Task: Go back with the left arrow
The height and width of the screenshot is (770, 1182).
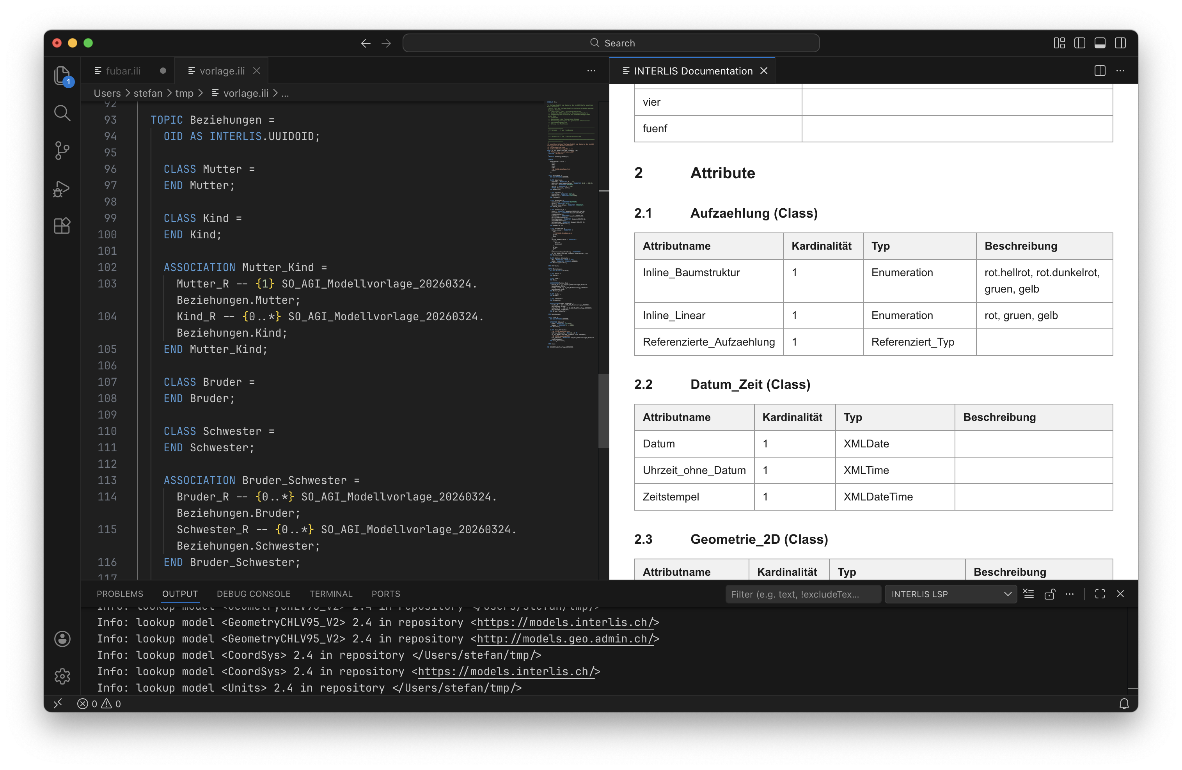Action: (366, 43)
